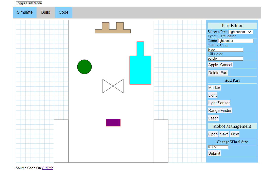Add a Light Sensor part
The height and width of the screenshot is (178, 277).
pyautogui.click(x=219, y=103)
